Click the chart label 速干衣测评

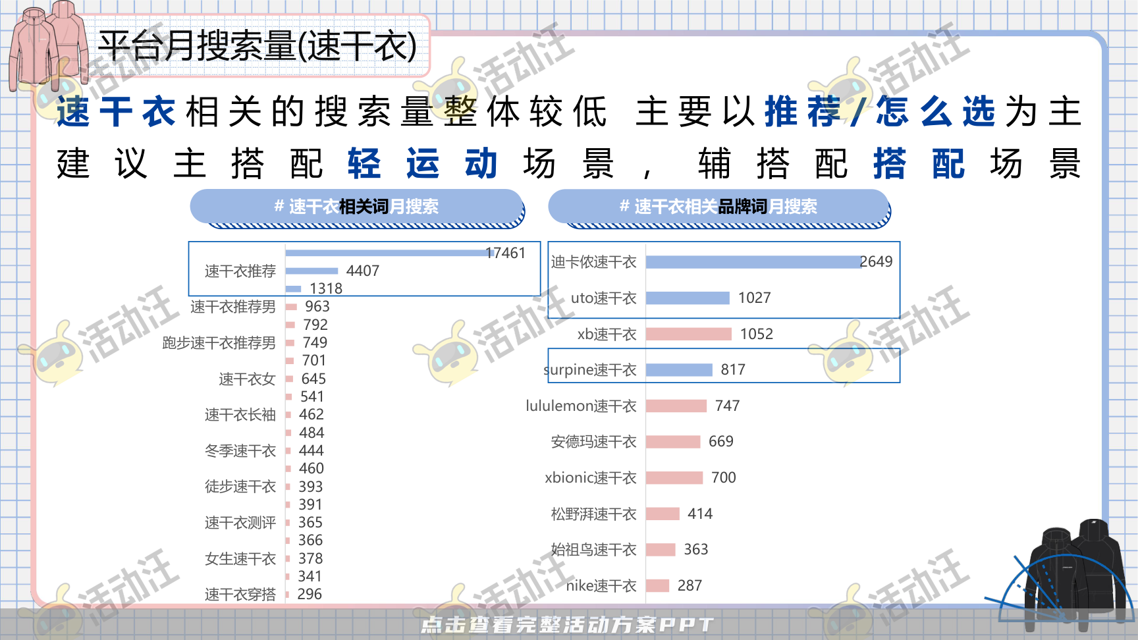(240, 523)
